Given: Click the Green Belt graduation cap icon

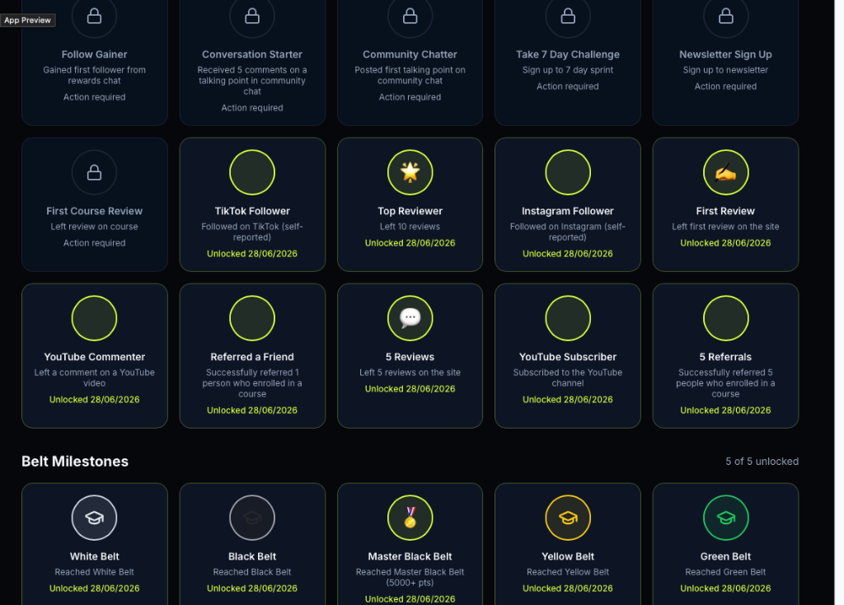Looking at the screenshot, I should (x=725, y=518).
